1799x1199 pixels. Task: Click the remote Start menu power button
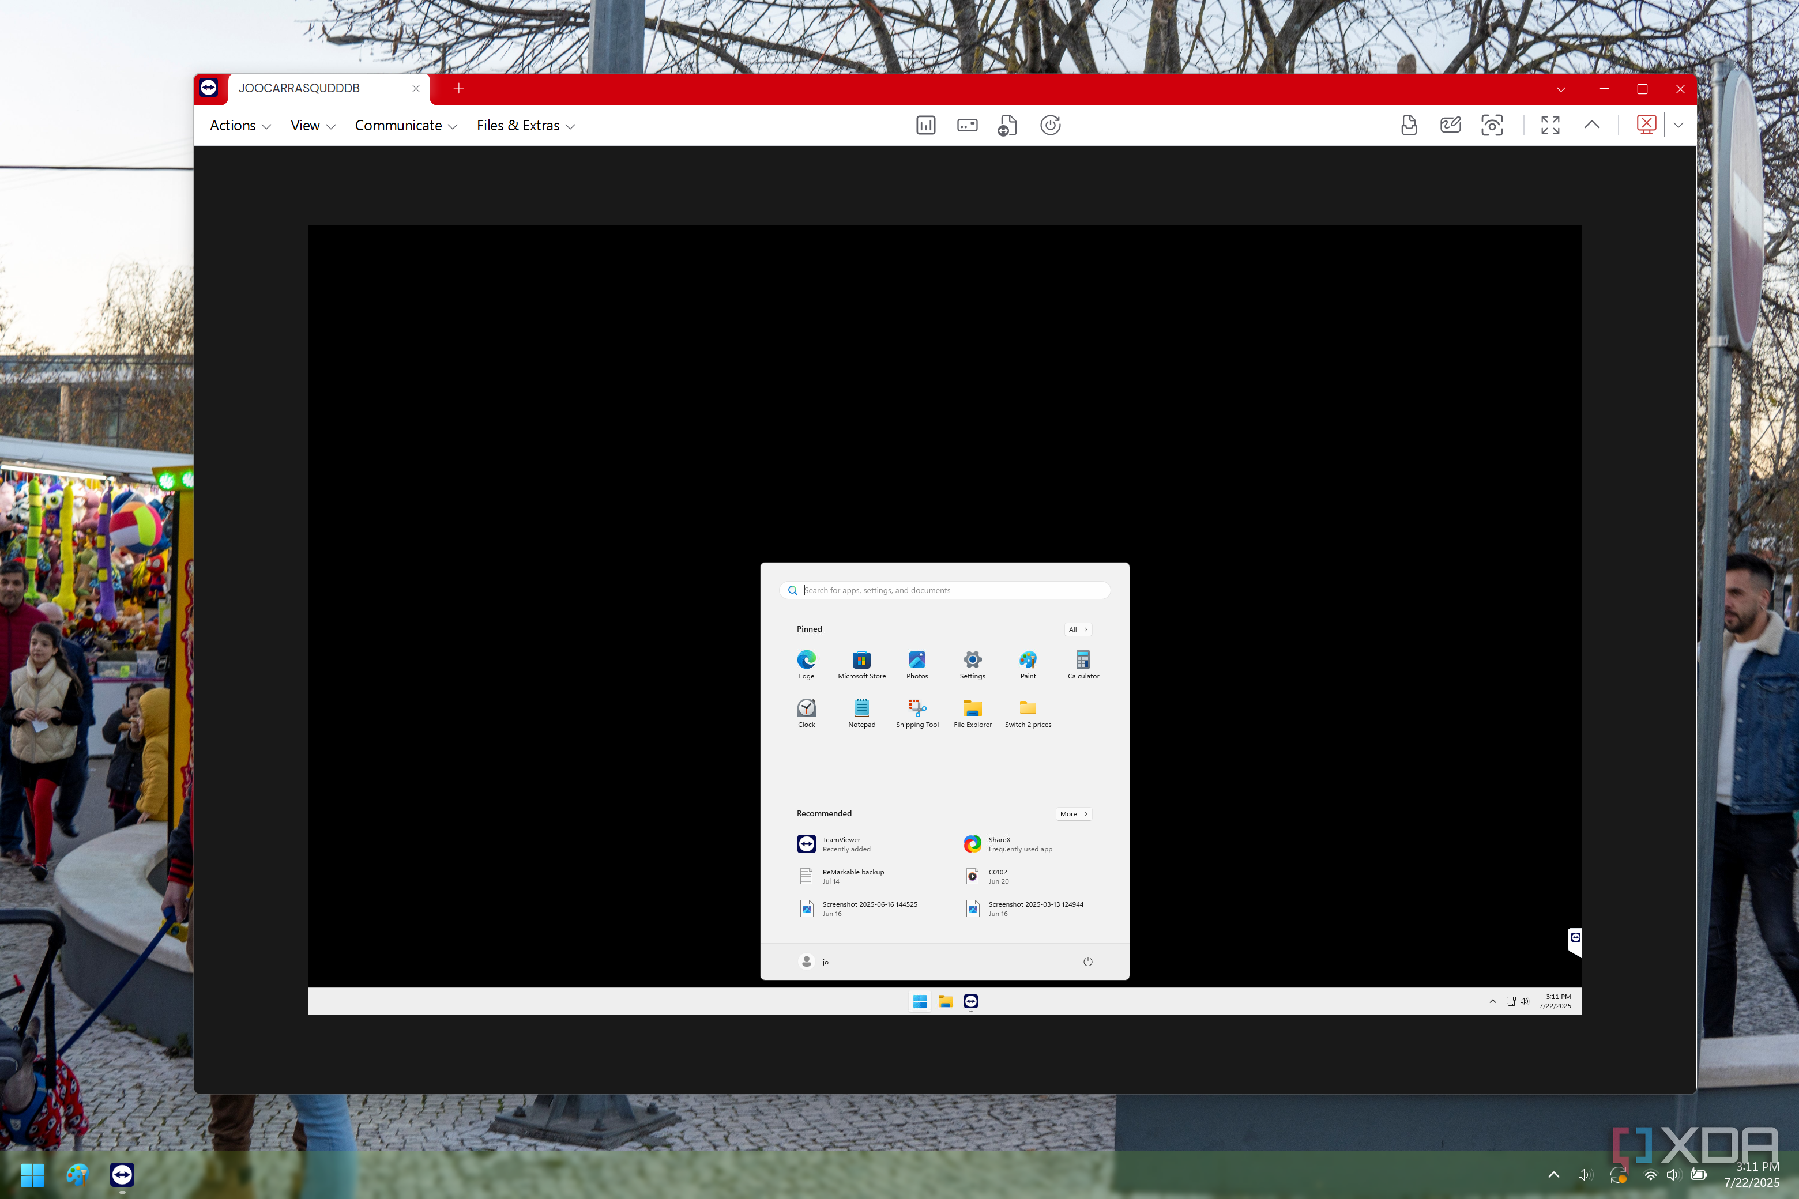tap(1087, 962)
